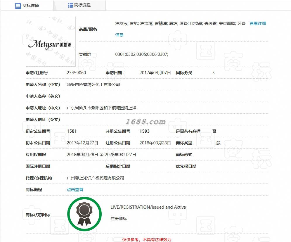Viewport: 291px width, 242px height.
Task: Click the 信息 link under goods list
Action: 119,35
